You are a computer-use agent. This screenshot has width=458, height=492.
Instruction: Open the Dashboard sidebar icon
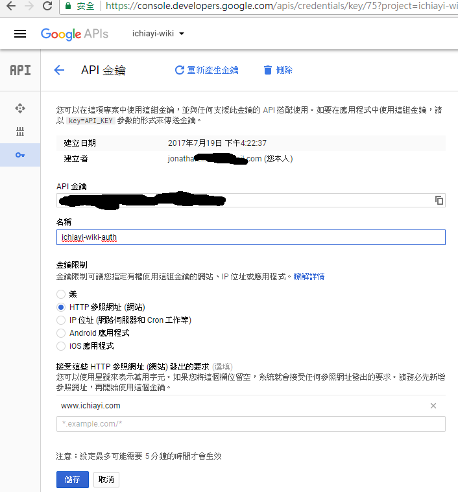pos(20,108)
